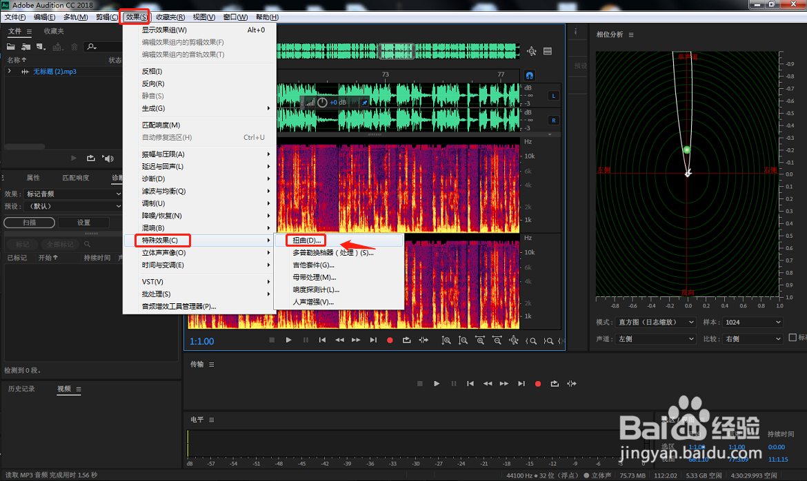Open the 预设 dropdown showing (默认)

pyautogui.click(x=73, y=206)
